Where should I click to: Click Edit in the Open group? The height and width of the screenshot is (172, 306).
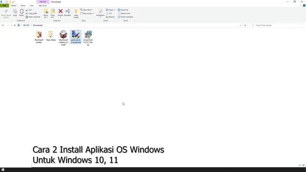(x=109, y=13)
